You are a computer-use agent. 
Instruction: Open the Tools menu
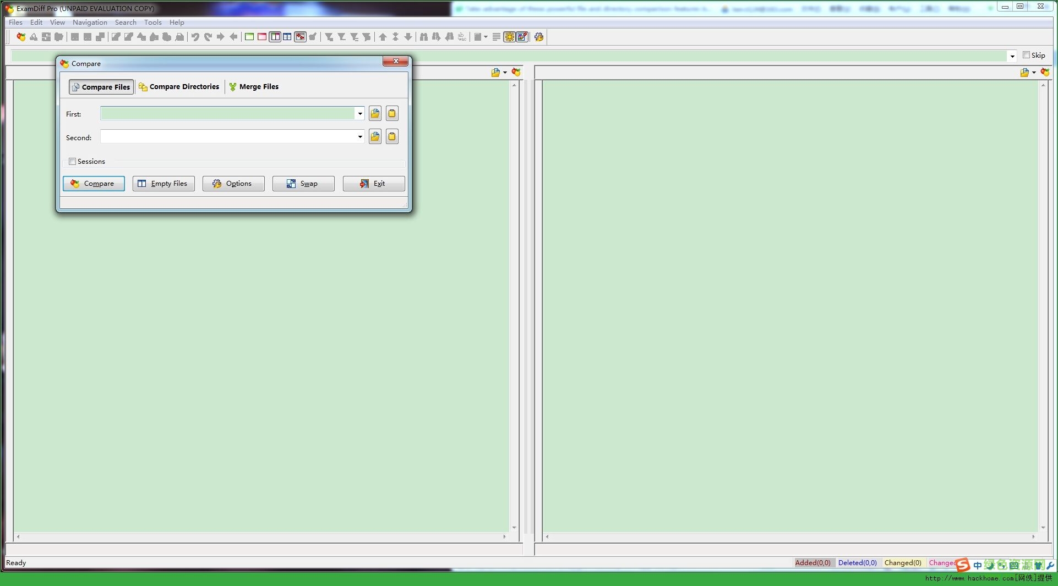pyautogui.click(x=153, y=23)
